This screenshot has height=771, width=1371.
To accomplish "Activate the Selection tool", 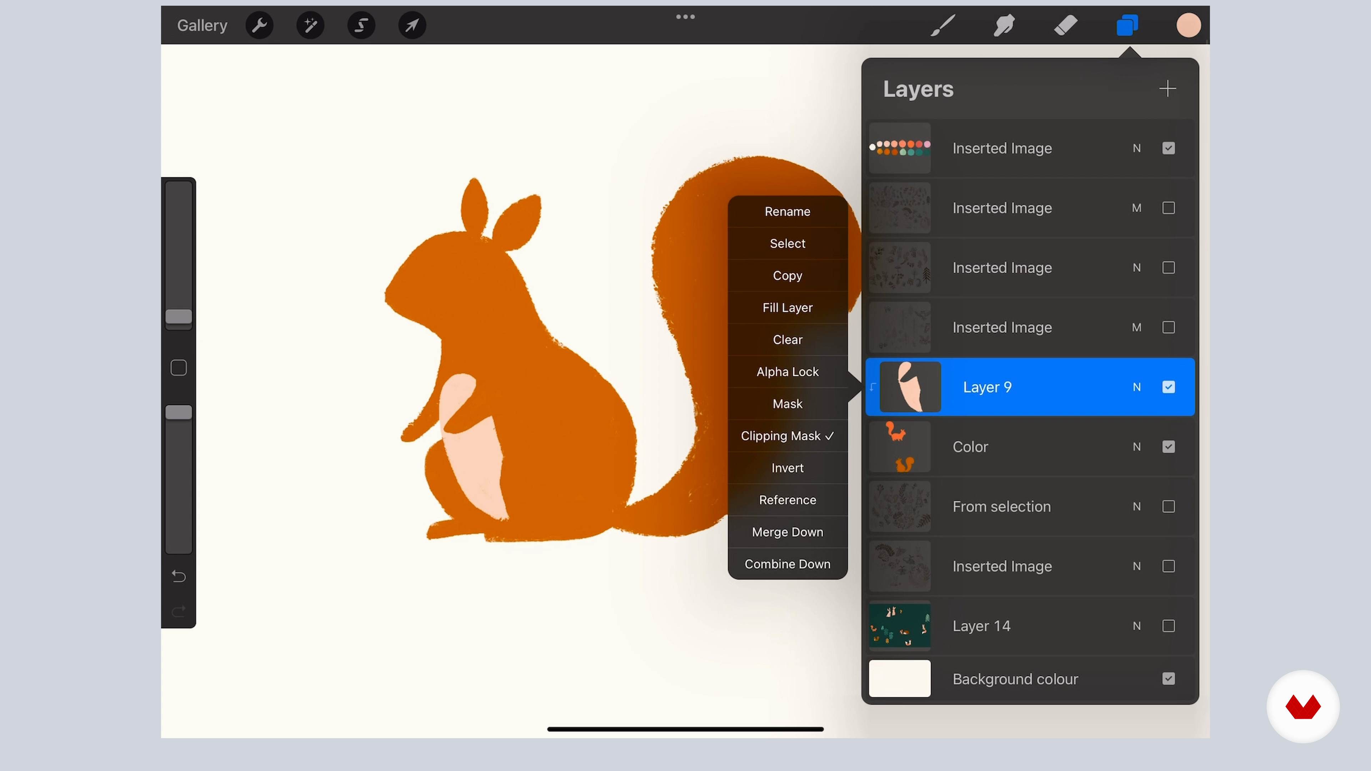I will pyautogui.click(x=361, y=25).
